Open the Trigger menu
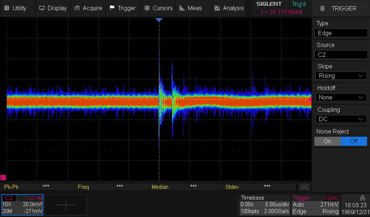This screenshot has width=370, height=217. [x=123, y=8]
